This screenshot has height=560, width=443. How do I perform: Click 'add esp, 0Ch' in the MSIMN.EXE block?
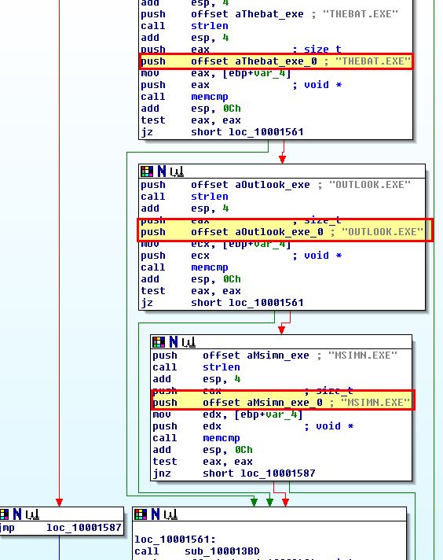[x=203, y=450]
